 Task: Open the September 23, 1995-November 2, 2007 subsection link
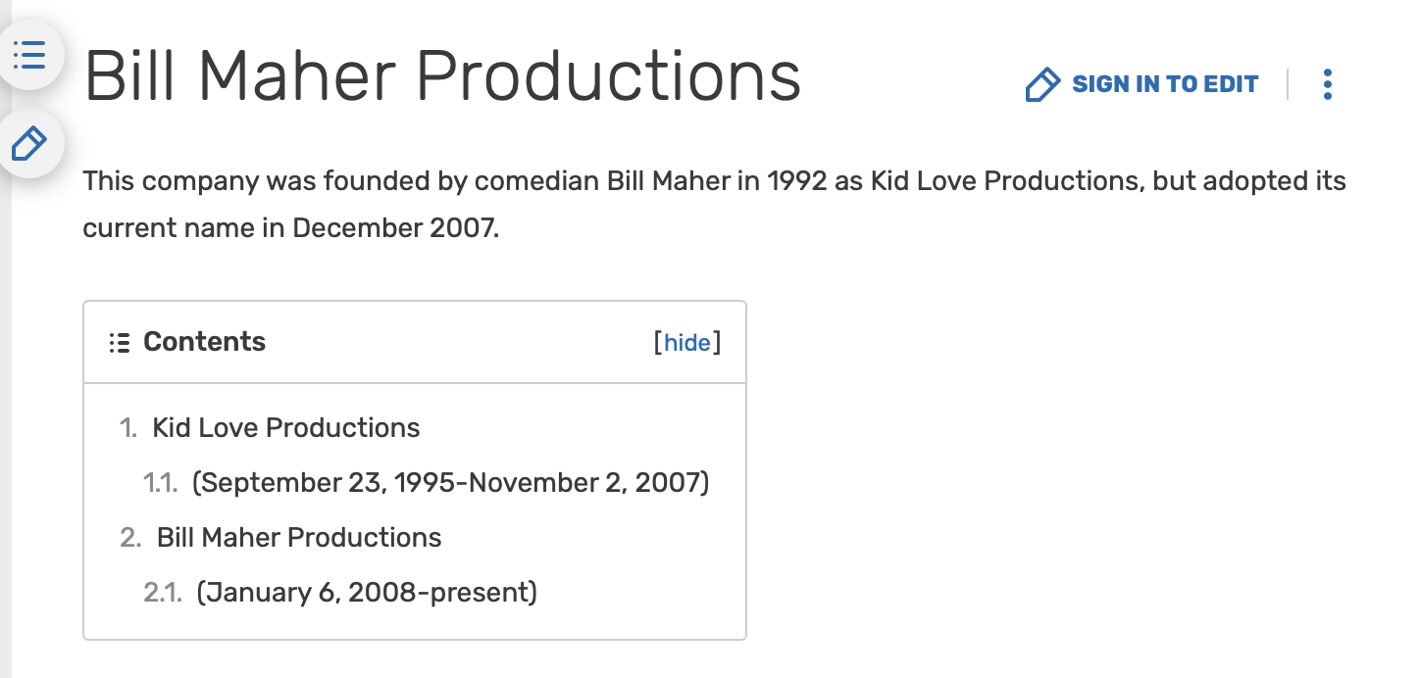451,483
